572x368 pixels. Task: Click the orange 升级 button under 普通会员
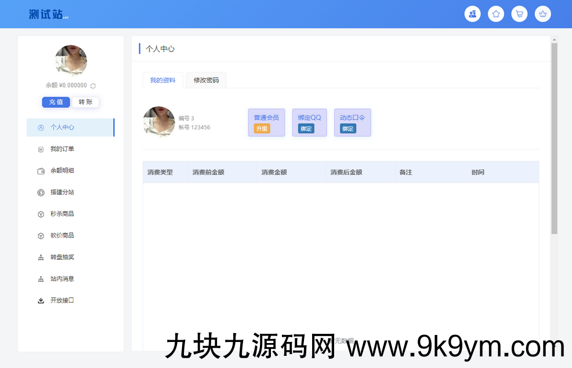coord(262,129)
